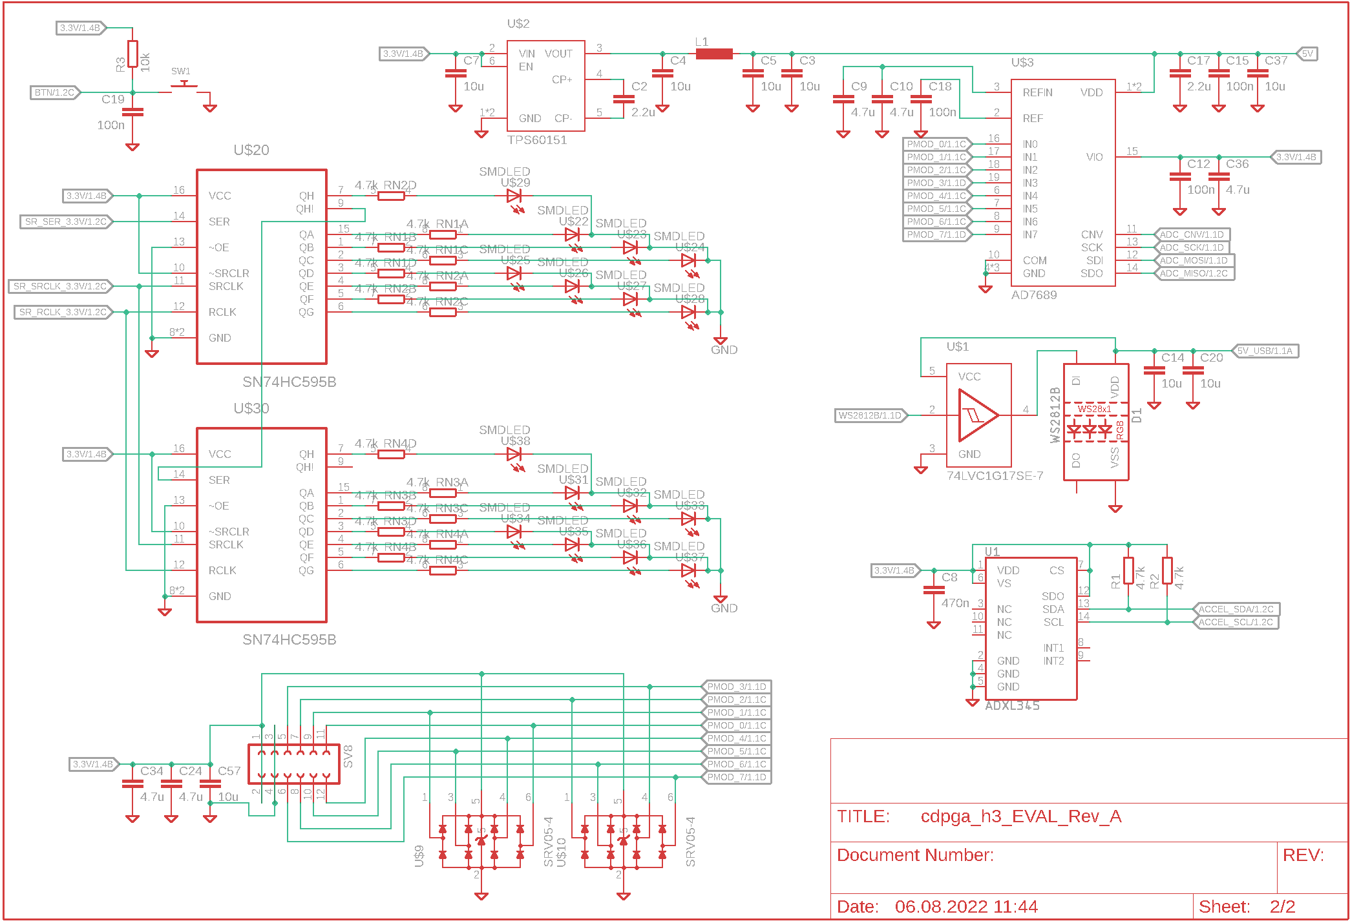The width and height of the screenshot is (1350, 923).
Task: Click the SW1 pushbutton switch symbol
Action: point(185,87)
